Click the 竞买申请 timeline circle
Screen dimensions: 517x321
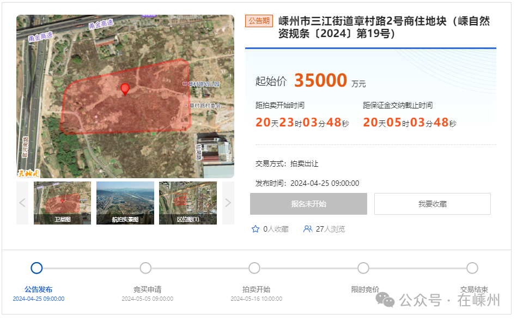145,268
